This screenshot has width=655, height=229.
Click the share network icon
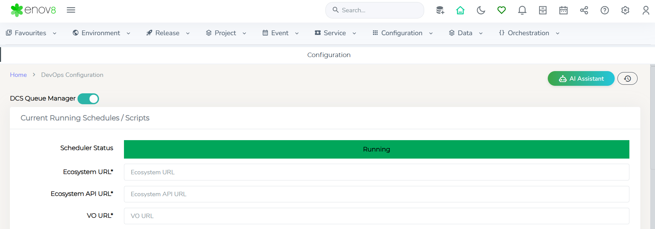point(584,10)
